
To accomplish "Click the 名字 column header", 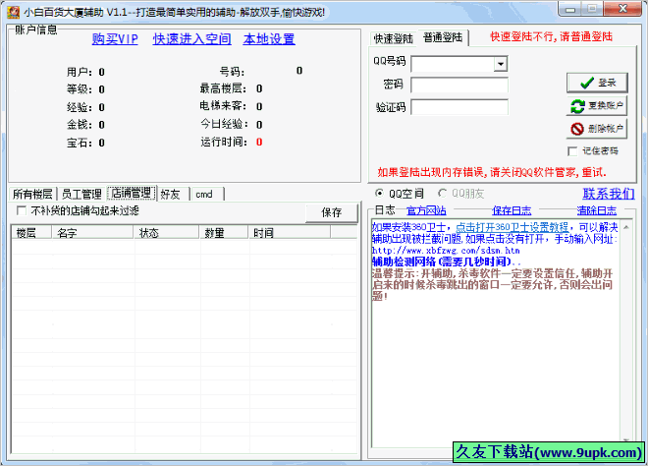I will click(92, 233).
